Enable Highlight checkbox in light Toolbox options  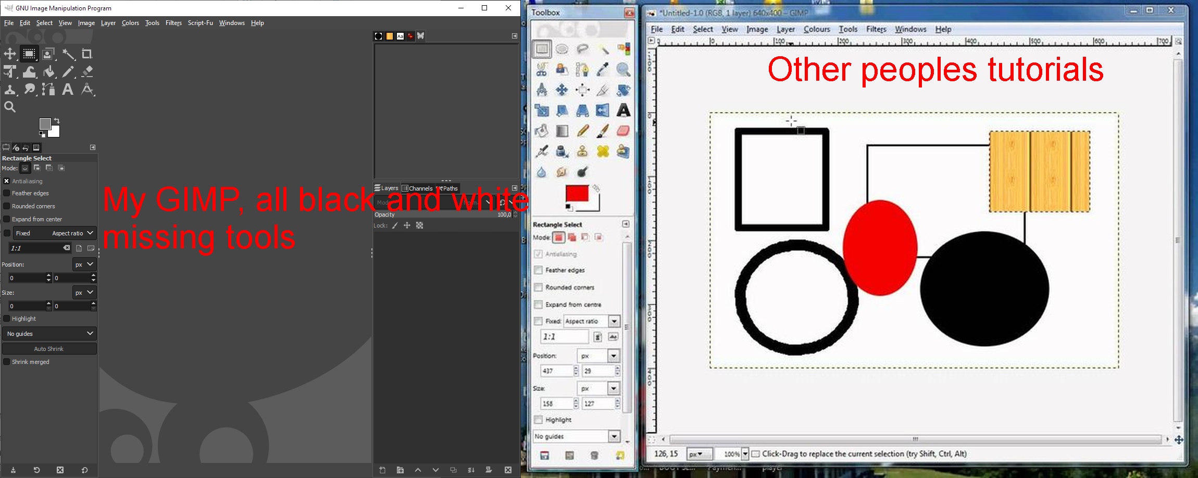click(x=539, y=420)
